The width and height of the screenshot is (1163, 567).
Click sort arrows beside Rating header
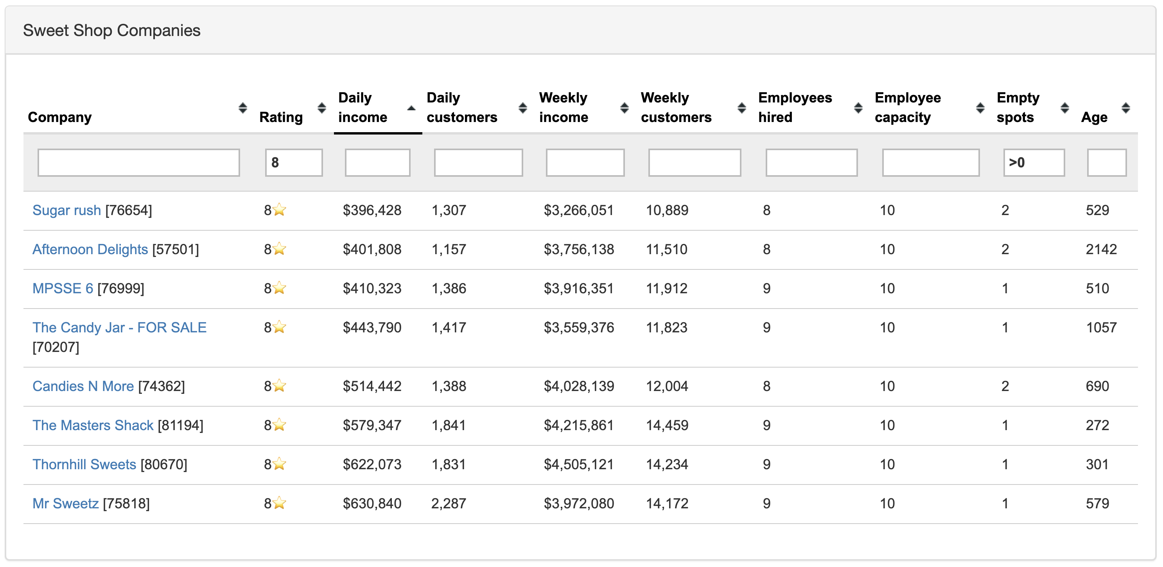[x=321, y=108]
